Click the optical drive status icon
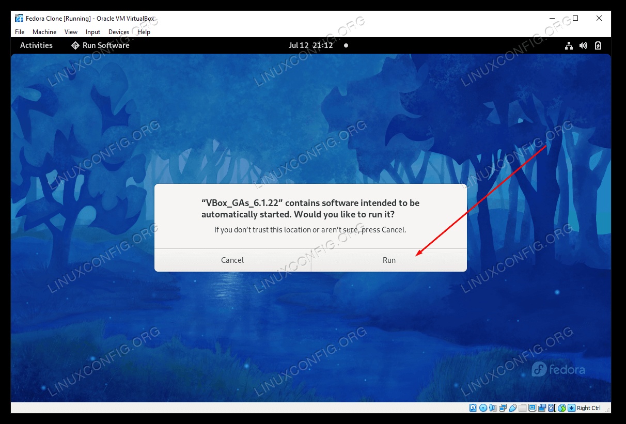Screen dimensions: 626x424 click(x=483, y=408)
